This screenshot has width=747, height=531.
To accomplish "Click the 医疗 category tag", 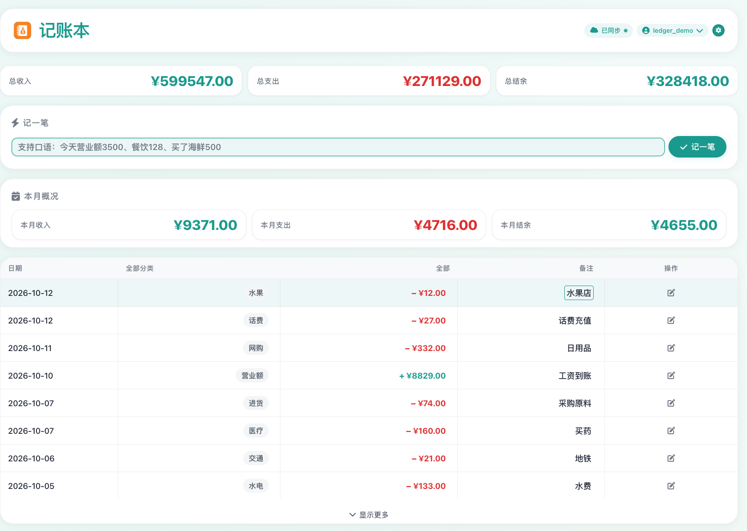I will tap(256, 431).
